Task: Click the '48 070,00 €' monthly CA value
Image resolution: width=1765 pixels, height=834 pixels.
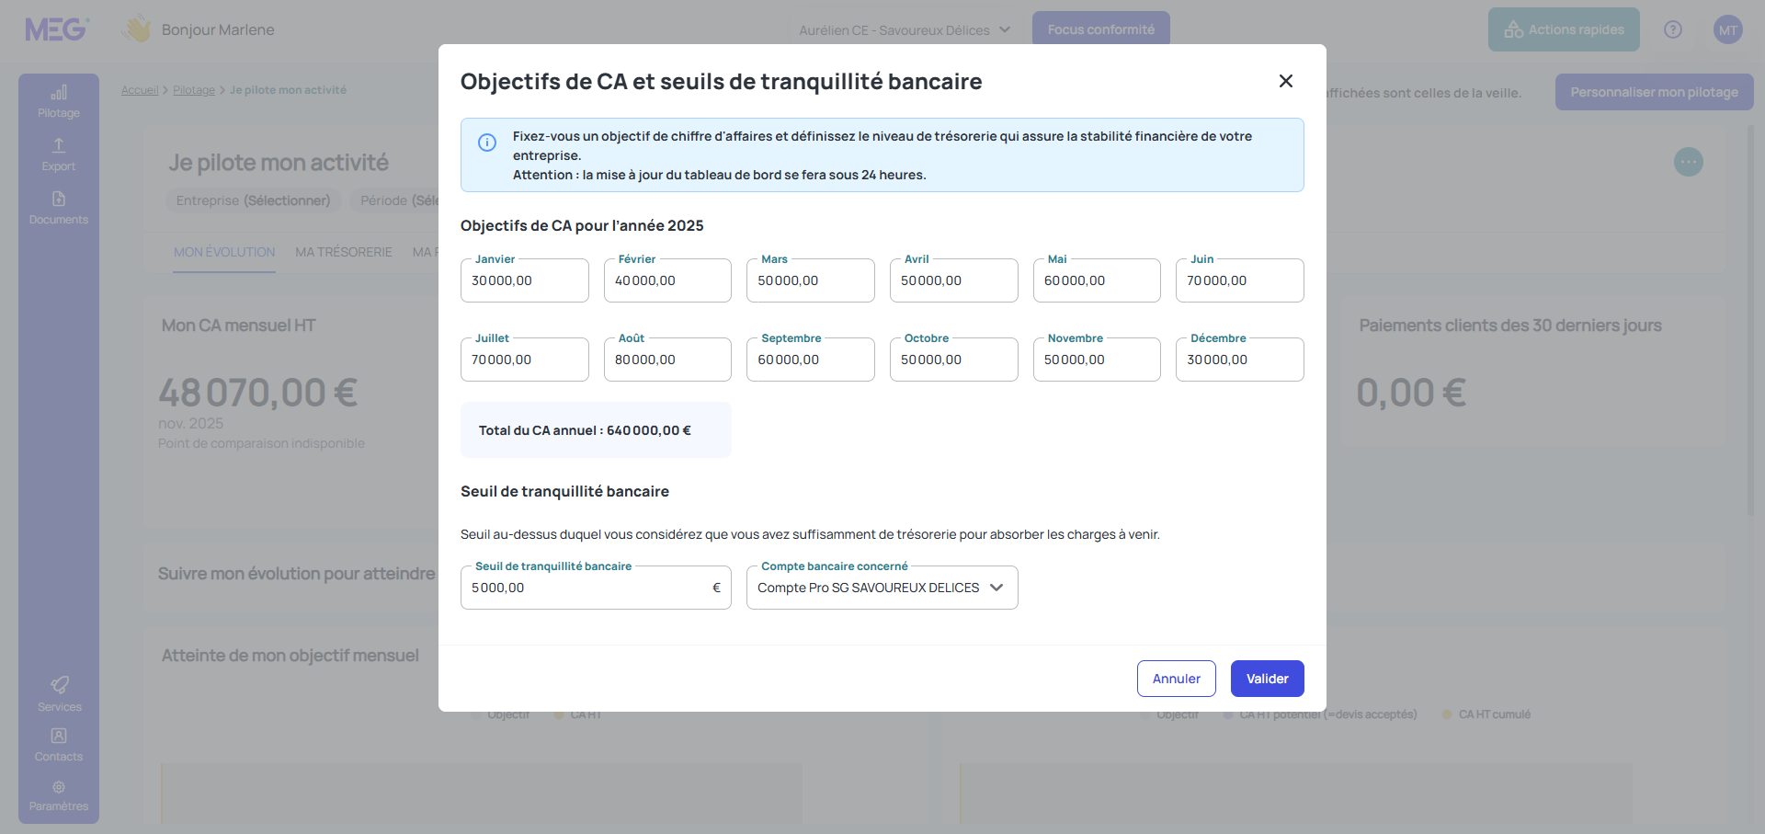Action: pyautogui.click(x=258, y=393)
